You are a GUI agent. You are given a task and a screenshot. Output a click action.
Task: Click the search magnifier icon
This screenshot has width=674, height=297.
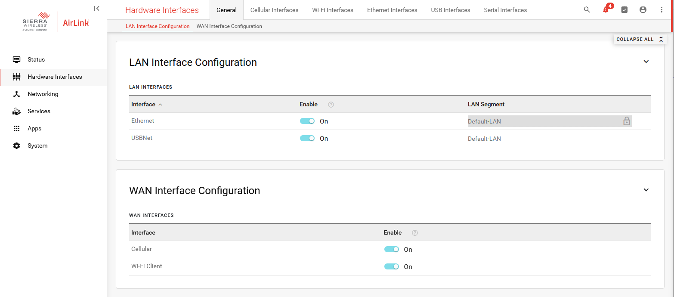pyautogui.click(x=587, y=9)
